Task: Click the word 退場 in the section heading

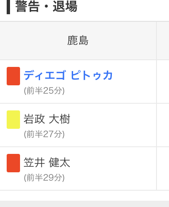Action: pos(65,6)
